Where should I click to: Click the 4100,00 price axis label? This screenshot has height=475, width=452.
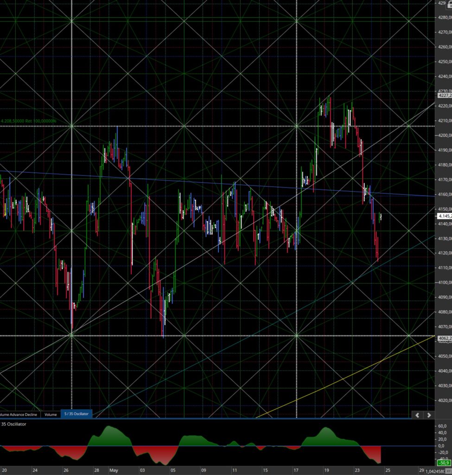point(445,282)
